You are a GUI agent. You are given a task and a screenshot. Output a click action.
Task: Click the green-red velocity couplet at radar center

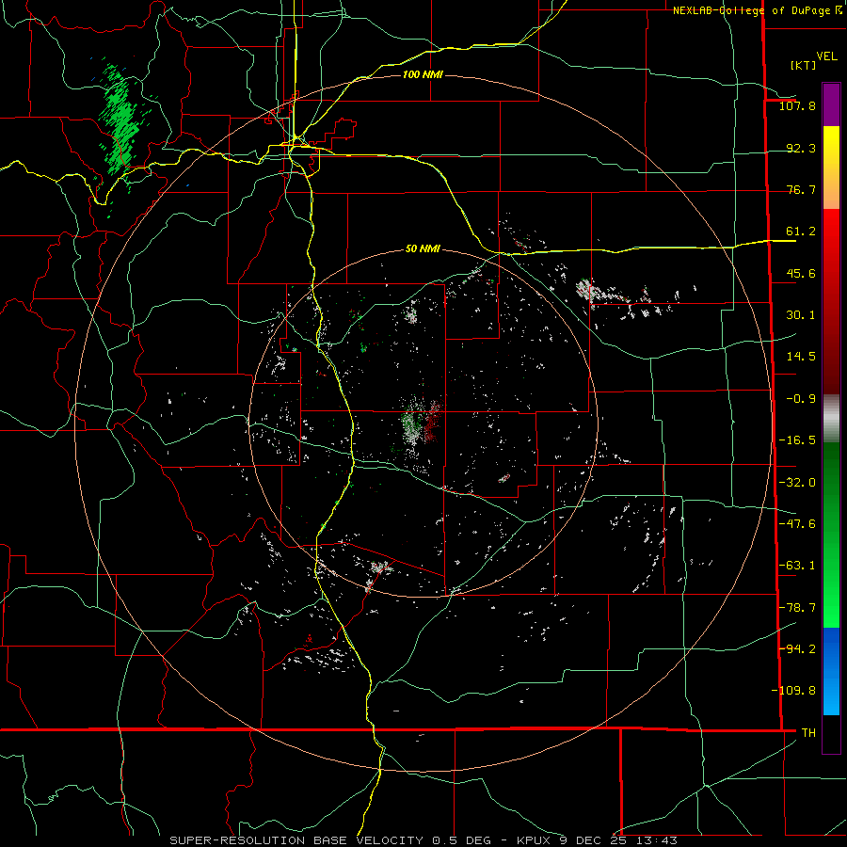(x=422, y=422)
